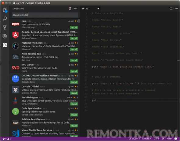180x141 pixels.
Task: Open the Debug view icon
Action: (5, 36)
